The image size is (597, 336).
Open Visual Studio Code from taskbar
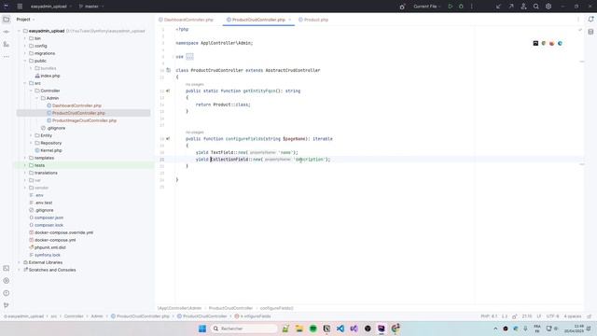click(x=340, y=329)
